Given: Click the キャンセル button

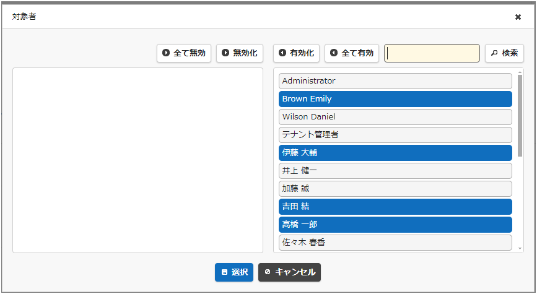Looking at the screenshot, I should 289,272.
